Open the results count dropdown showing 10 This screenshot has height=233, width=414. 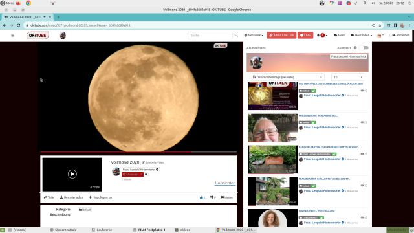tap(348, 77)
